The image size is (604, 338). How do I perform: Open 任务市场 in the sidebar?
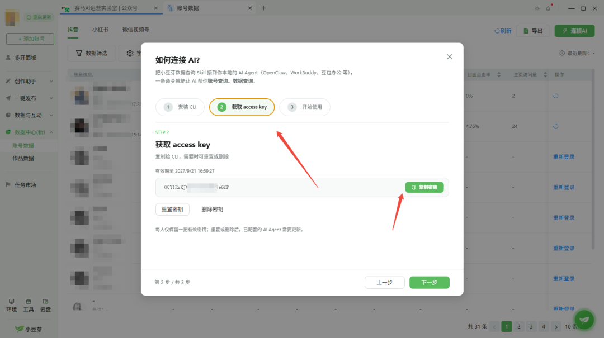25,185
